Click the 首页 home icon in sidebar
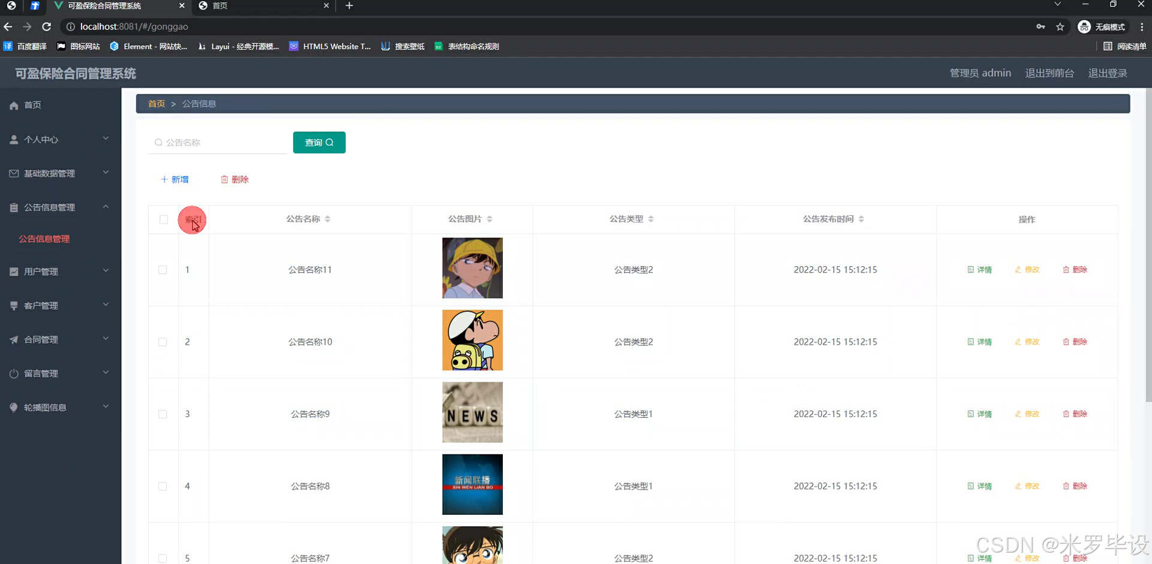Image resolution: width=1152 pixels, height=564 pixels. pyautogui.click(x=14, y=105)
